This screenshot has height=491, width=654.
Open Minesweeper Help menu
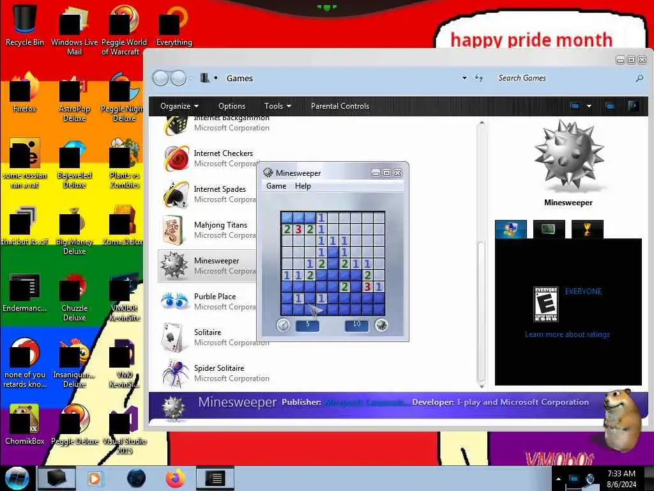coord(303,186)
